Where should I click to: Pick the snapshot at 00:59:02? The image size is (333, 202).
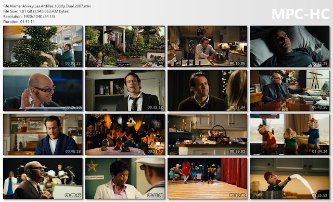[x=207, y=134]
